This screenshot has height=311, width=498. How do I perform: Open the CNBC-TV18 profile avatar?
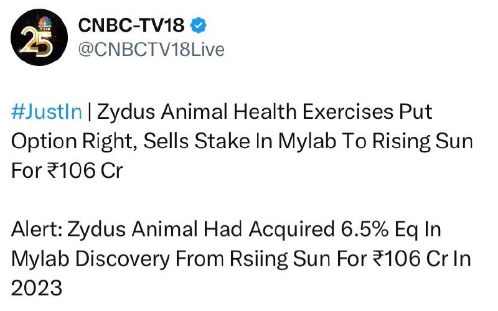click(x=39, y=37)
